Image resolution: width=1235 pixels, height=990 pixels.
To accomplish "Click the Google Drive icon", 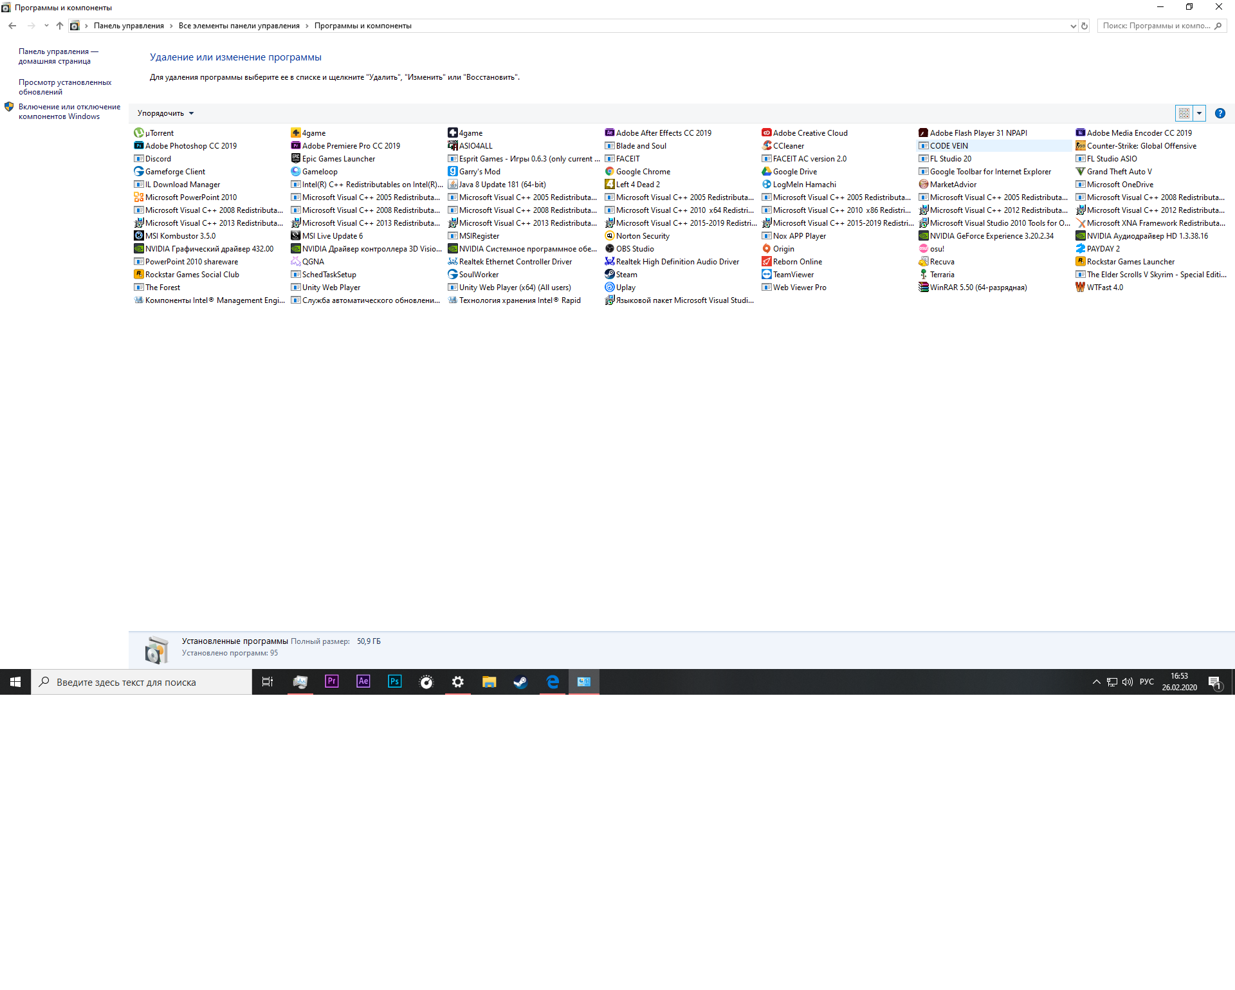I will point(766,172).
